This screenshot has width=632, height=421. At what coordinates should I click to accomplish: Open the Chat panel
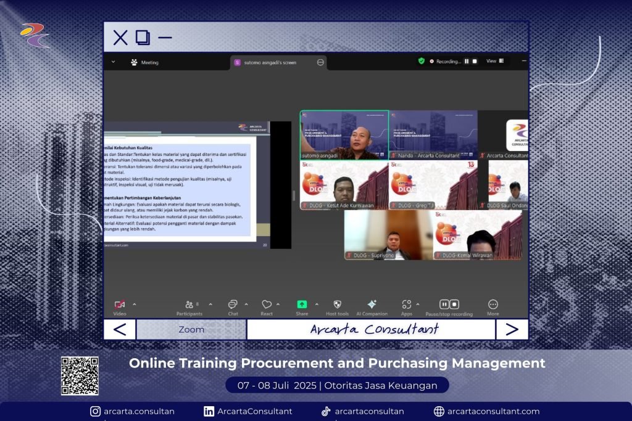click(233, 305)
